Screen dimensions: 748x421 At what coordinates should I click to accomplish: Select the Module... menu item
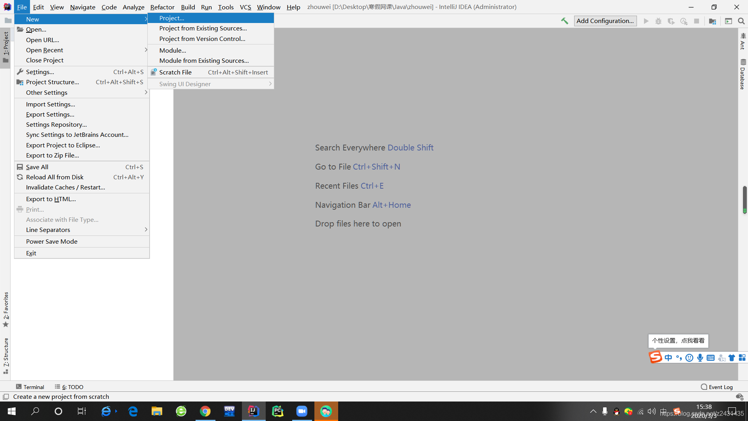tap(211, 50)
